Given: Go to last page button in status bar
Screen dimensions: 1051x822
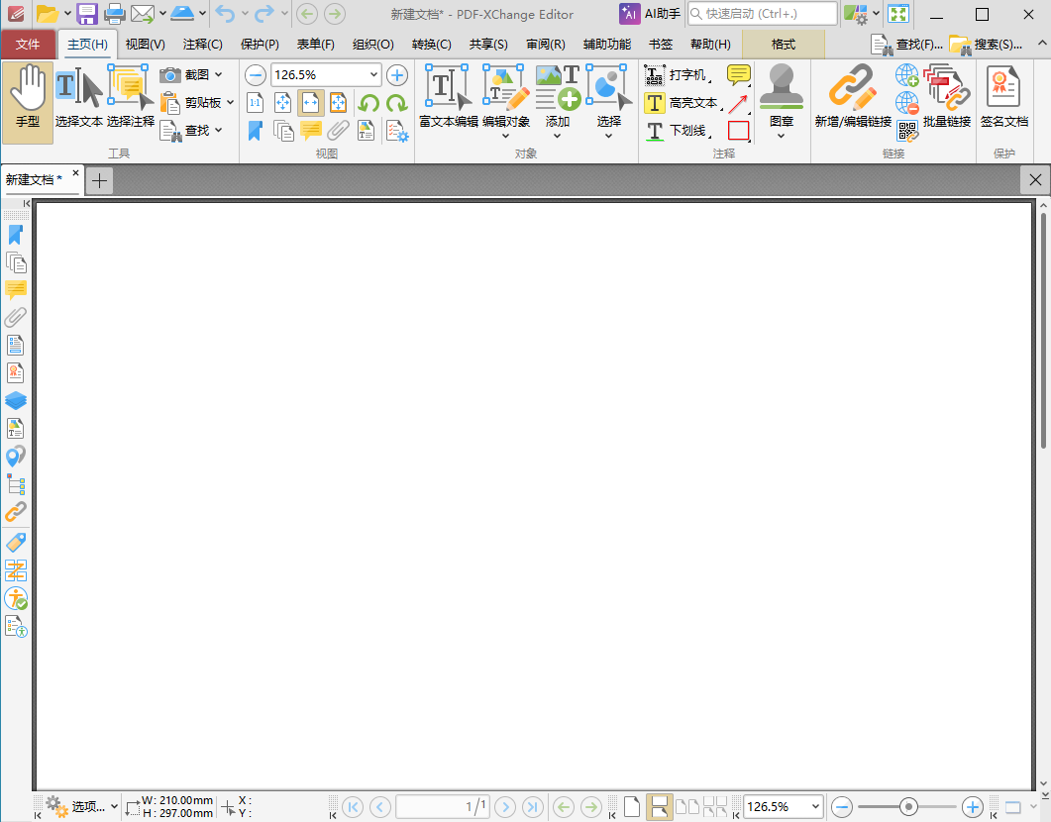Looking at the screenshot, I should coord(533,806).
